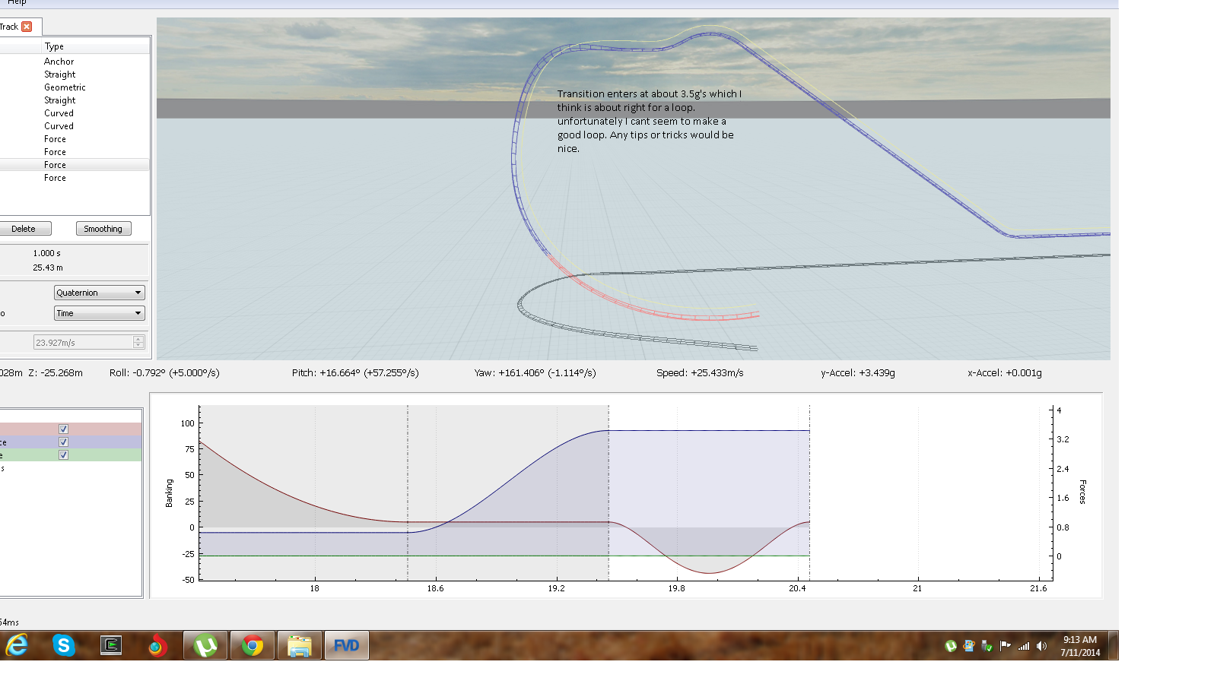Open Internet Explorer from the taskbar
The image size is (1217, 684).
coord(17,645)
